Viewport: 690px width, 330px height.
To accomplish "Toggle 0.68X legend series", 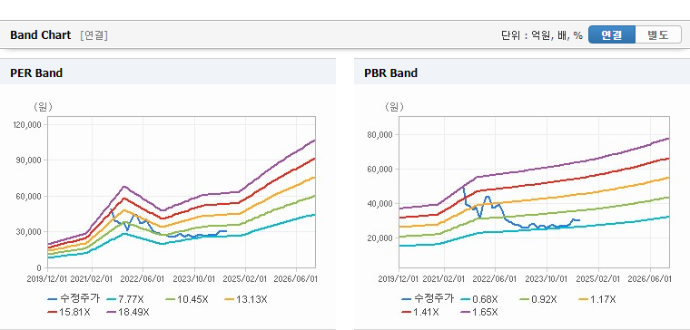I will tap(479, 300).
